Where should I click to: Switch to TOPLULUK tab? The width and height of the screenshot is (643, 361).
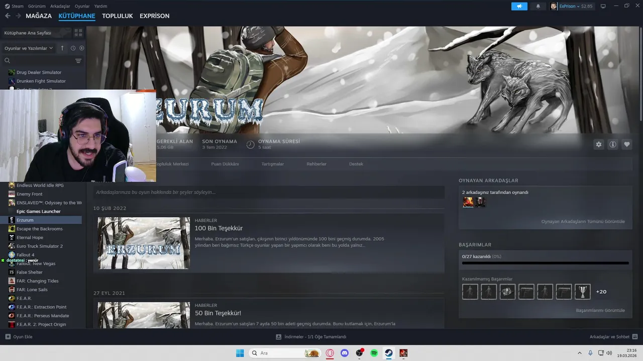click(118, 16)
